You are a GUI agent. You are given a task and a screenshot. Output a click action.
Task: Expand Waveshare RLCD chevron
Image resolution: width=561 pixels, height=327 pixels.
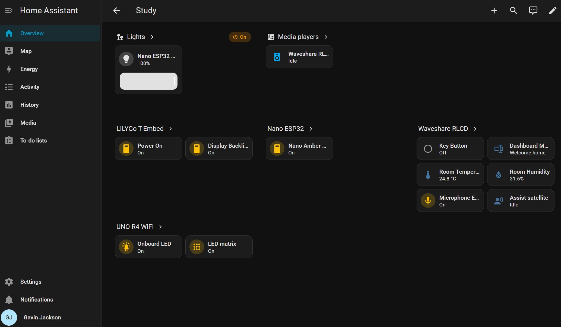tap(475, 129)
